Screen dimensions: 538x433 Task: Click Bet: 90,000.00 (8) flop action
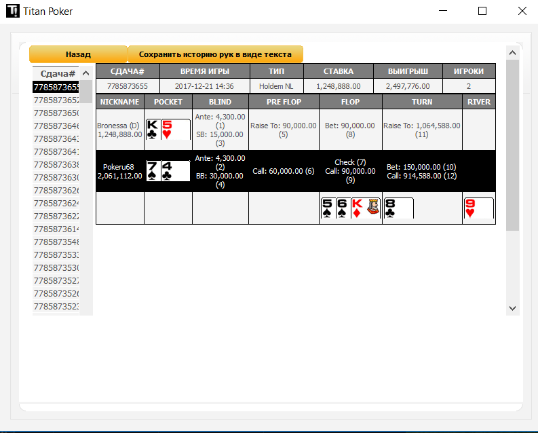pyautogui.click(x=350, y=130)
